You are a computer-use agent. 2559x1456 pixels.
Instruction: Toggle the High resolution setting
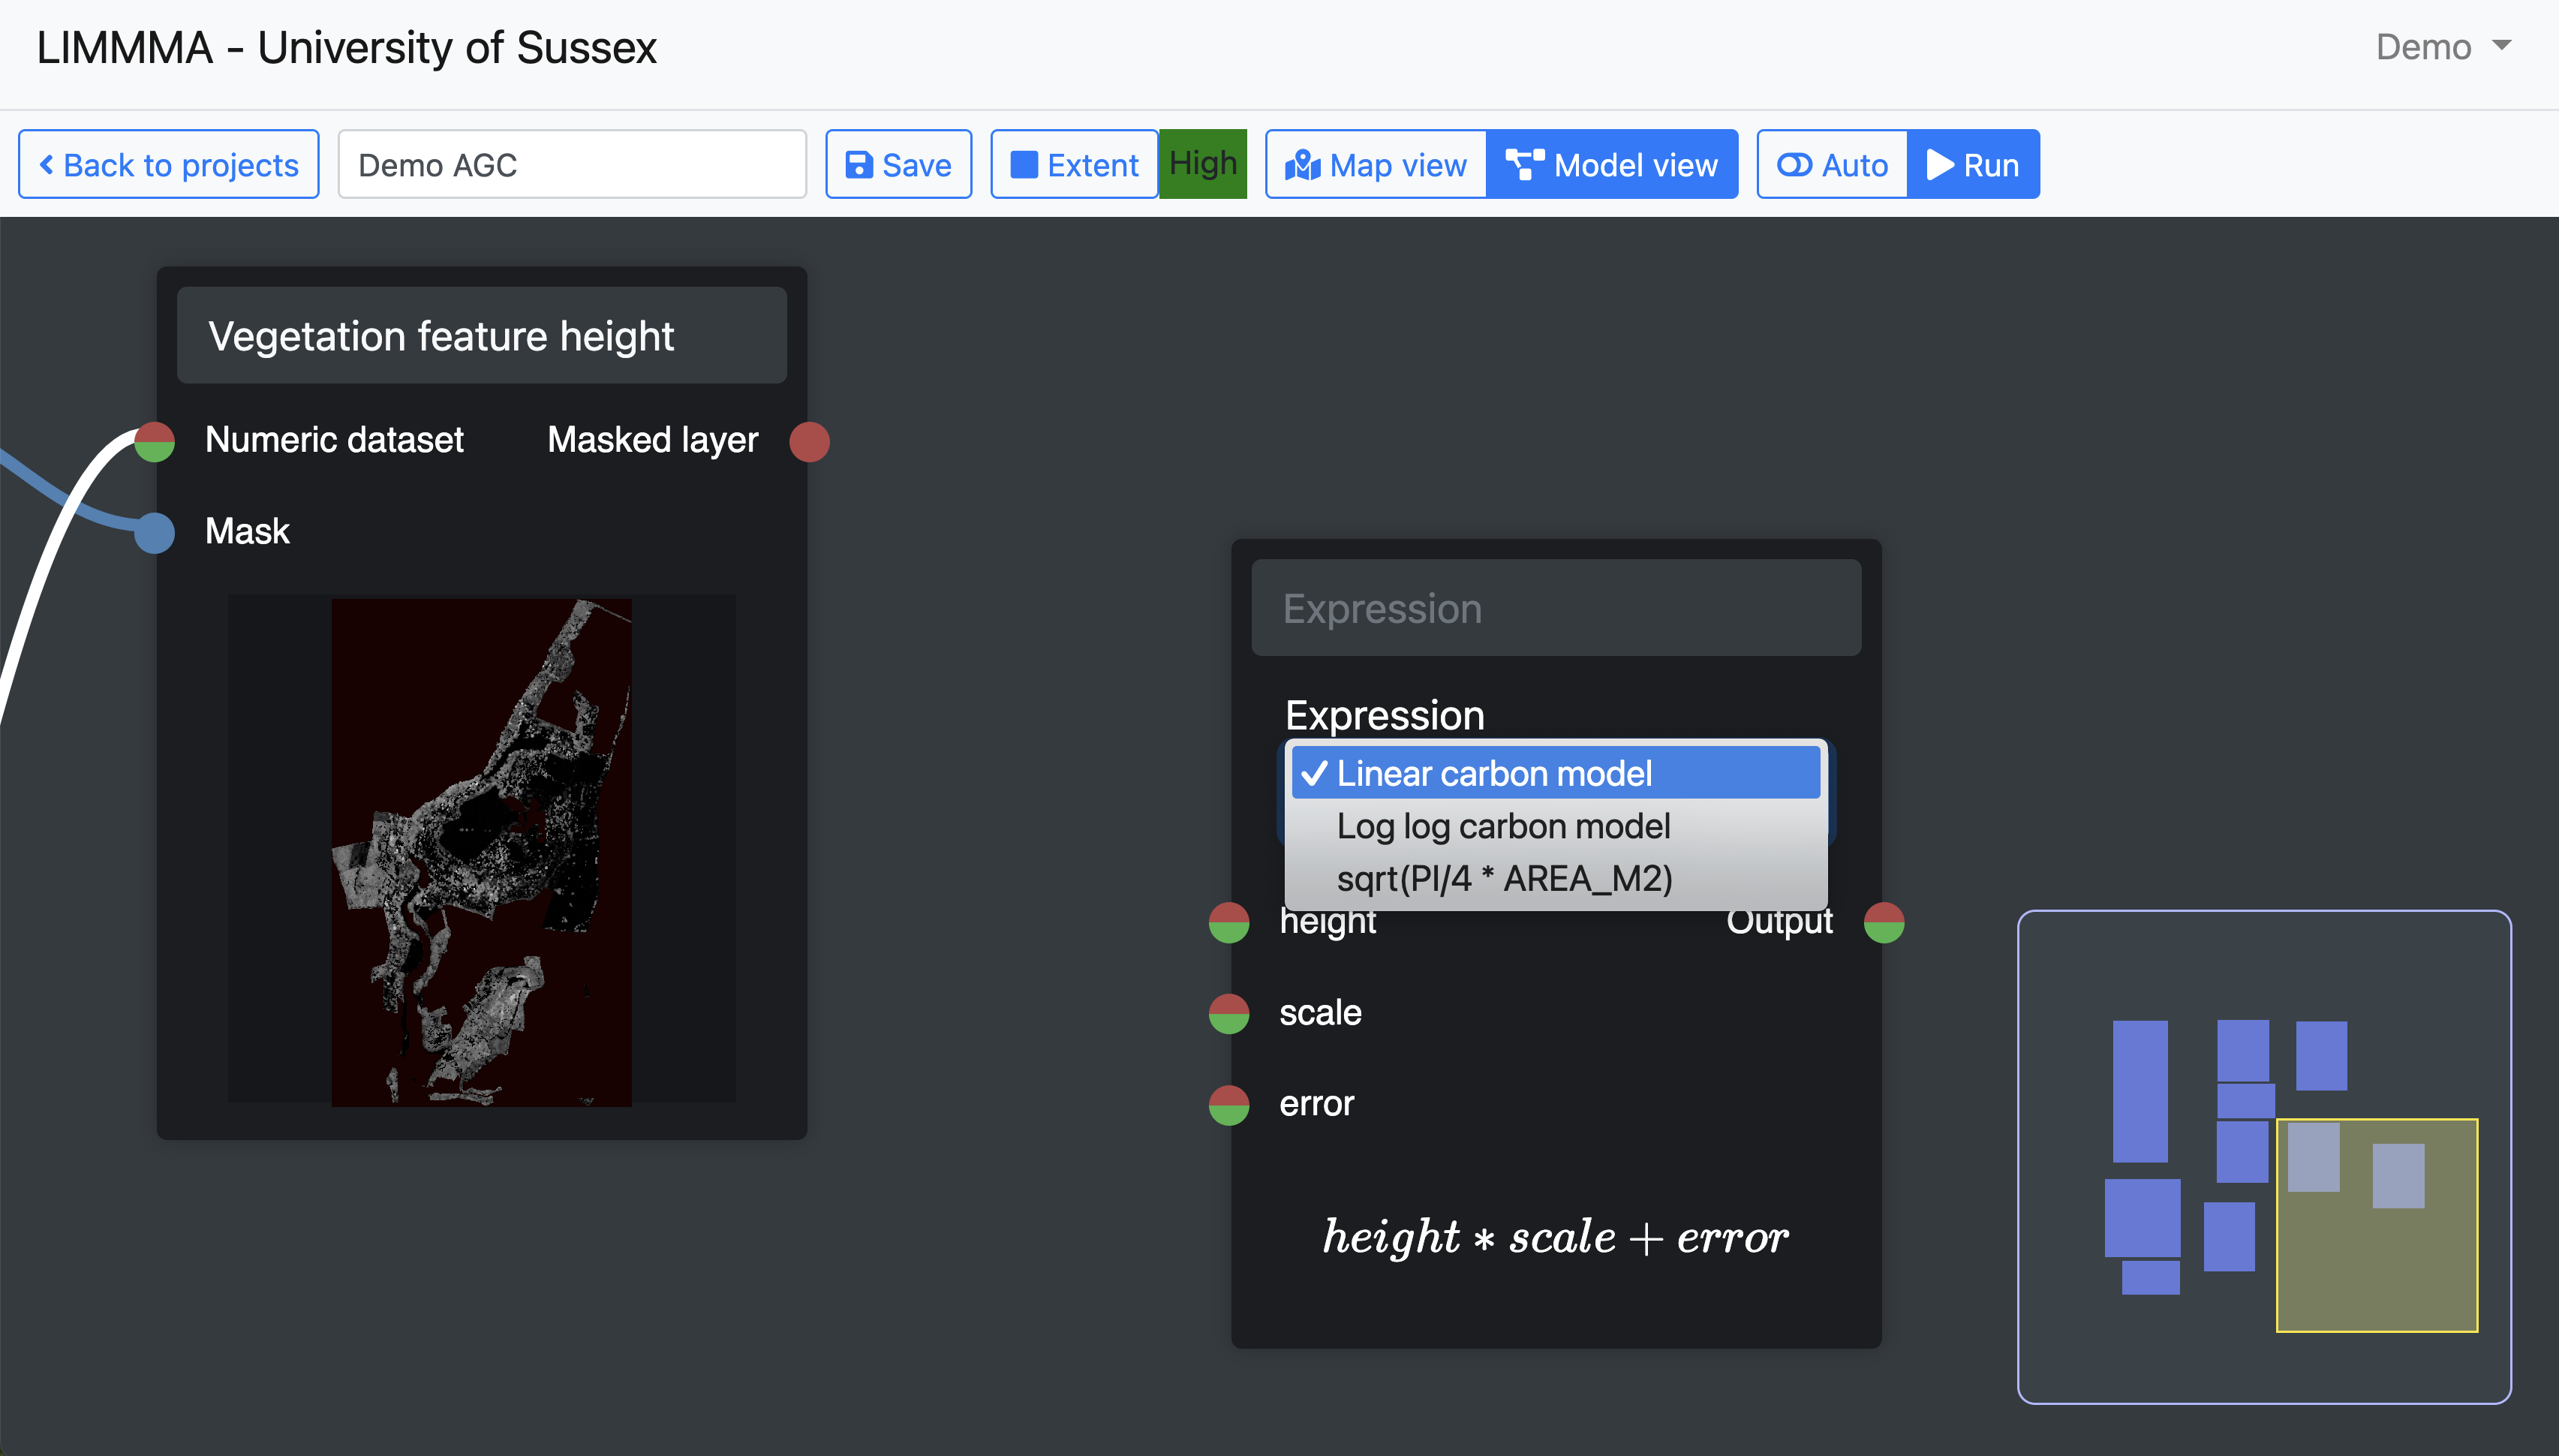(1202, 165)
